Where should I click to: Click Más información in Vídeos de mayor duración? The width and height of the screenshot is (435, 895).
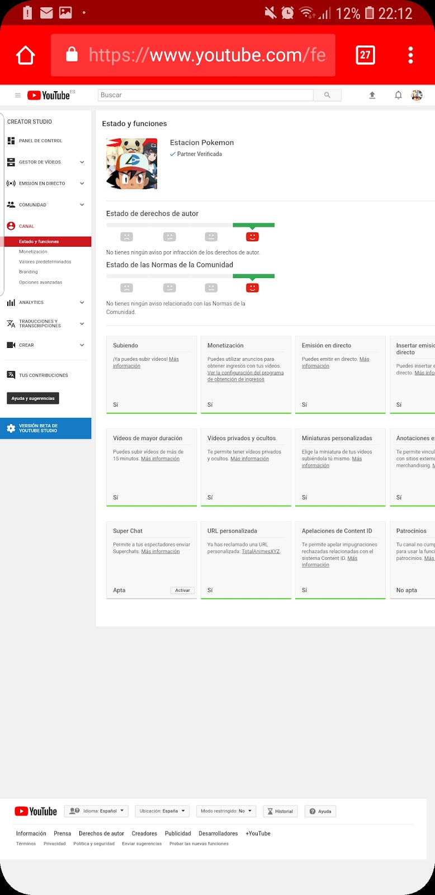[x=160, y=459]
